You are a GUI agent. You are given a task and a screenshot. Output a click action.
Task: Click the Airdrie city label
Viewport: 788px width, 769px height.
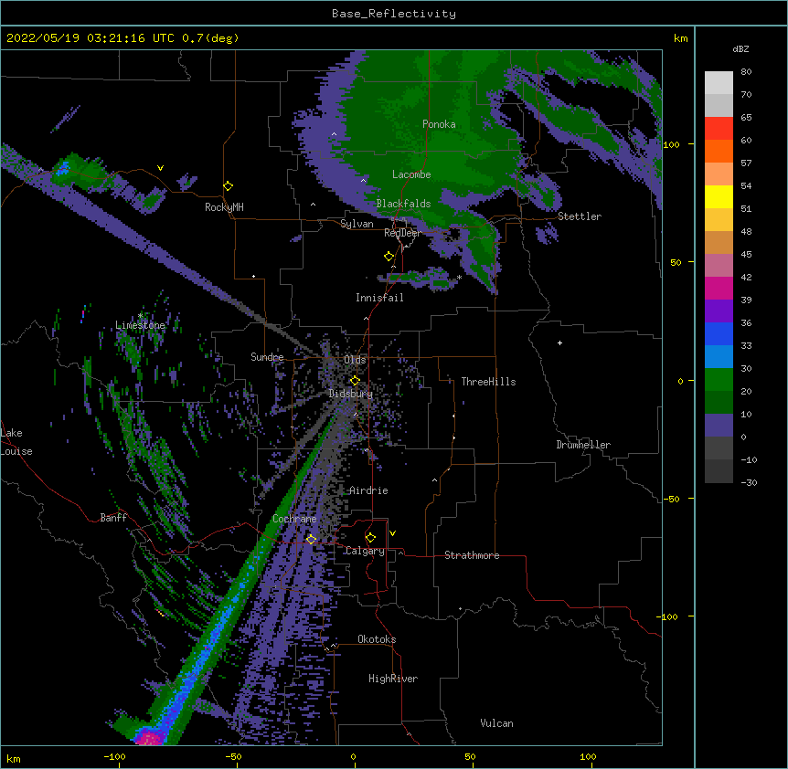(x=368, y=490)
